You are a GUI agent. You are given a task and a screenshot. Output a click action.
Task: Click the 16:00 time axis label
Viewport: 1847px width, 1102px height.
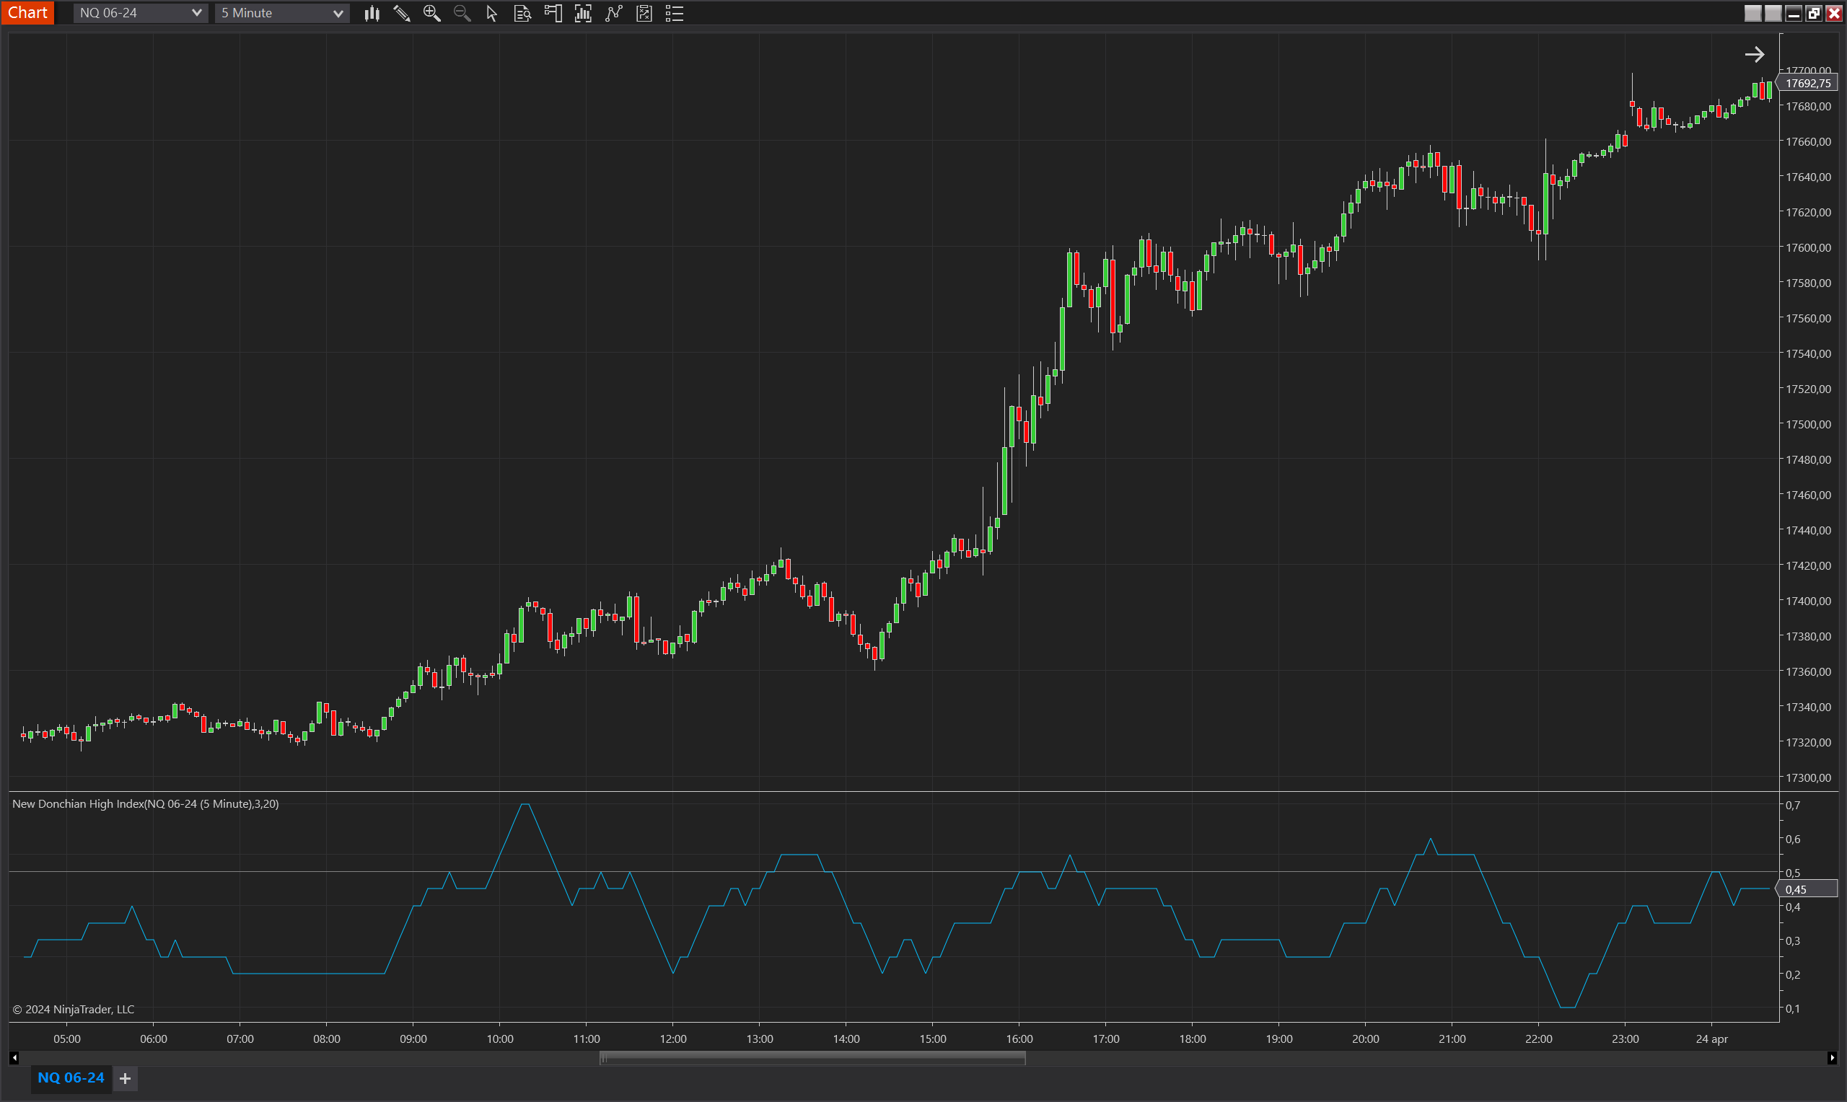coord(1019,1039)
